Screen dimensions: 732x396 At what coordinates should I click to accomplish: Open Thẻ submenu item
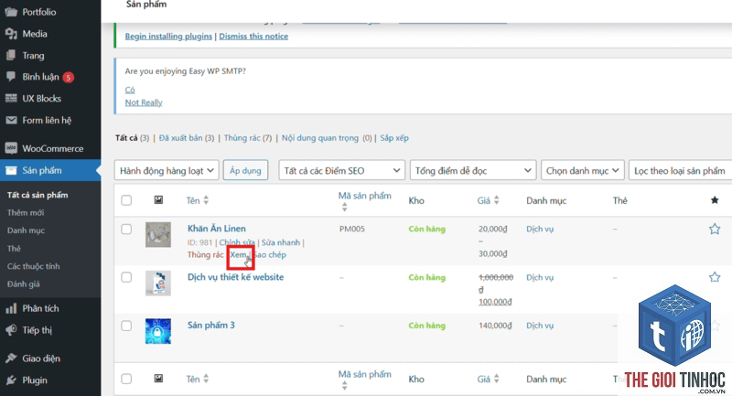[14, 248]
